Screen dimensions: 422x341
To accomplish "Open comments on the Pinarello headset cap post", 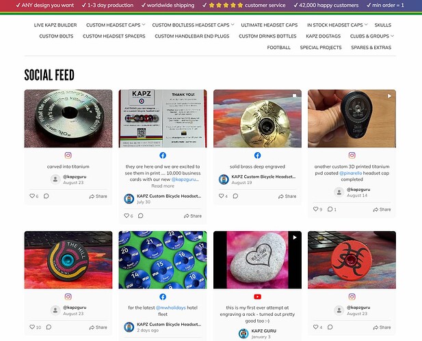I will [330, 209].
